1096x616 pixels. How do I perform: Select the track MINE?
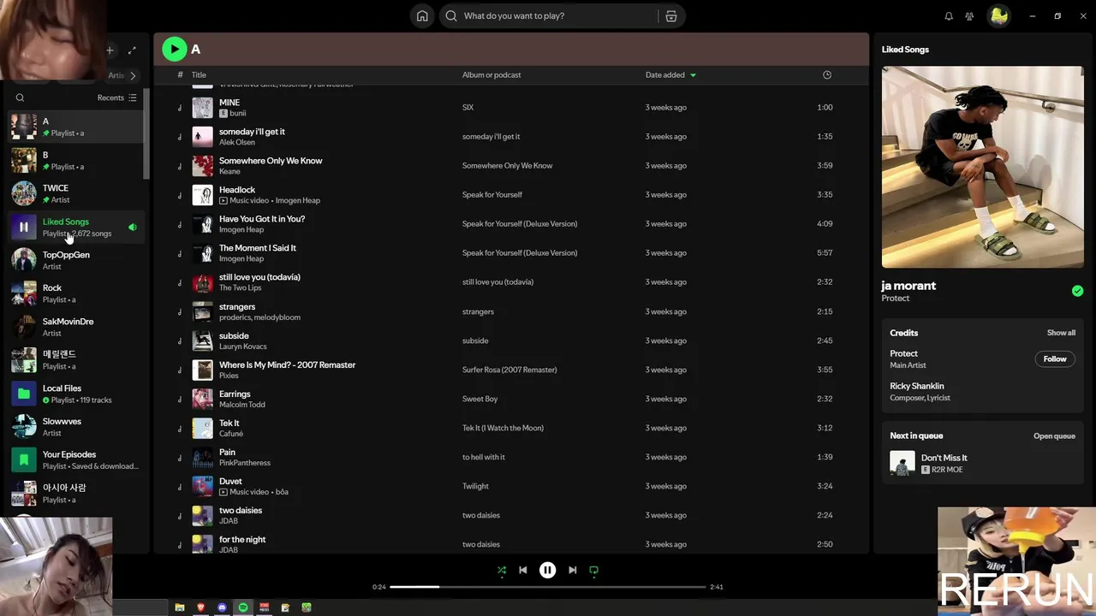tap(229, 103)
